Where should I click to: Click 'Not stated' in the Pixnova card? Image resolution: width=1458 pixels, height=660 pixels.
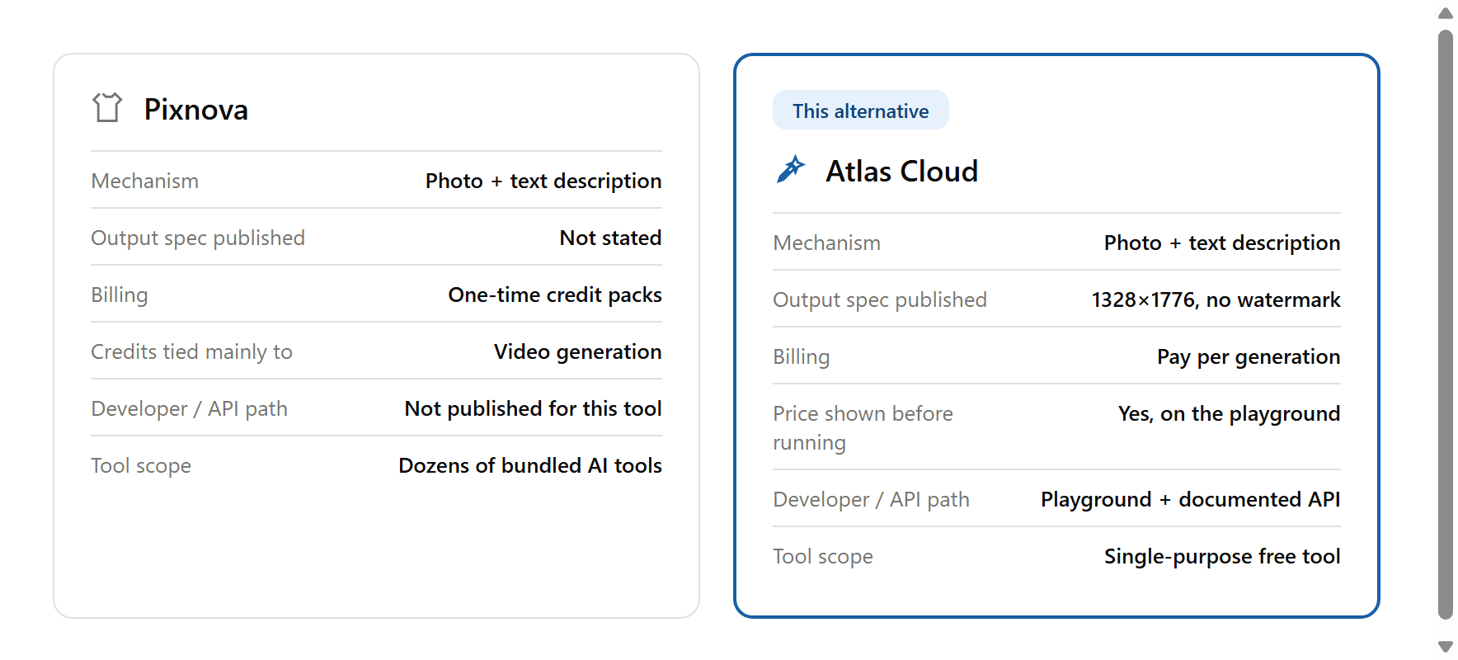coord(610,238)
